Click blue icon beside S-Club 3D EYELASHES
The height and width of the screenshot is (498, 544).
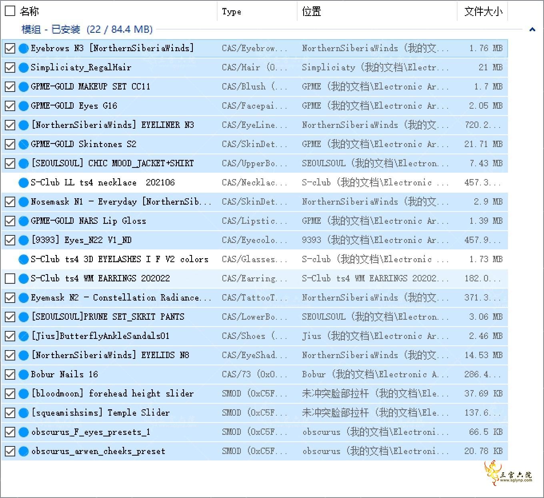tap(24, 260)
